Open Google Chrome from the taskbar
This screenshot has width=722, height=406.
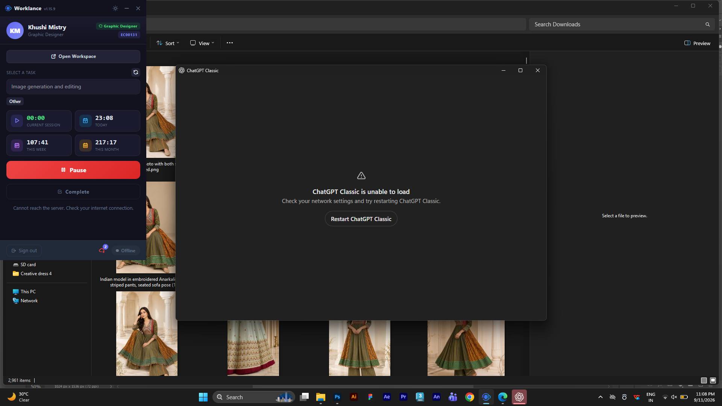point(470,397)
